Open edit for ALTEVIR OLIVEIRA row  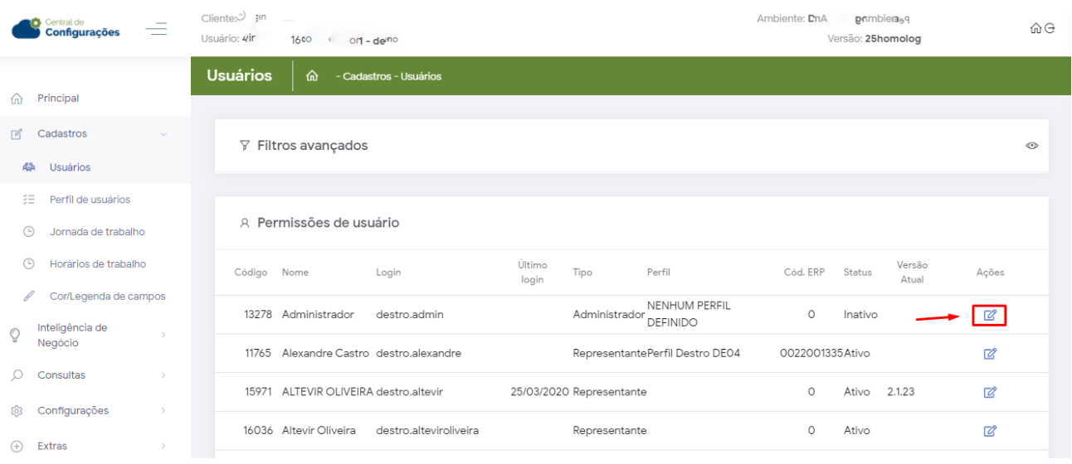click(x=989, y=392)
